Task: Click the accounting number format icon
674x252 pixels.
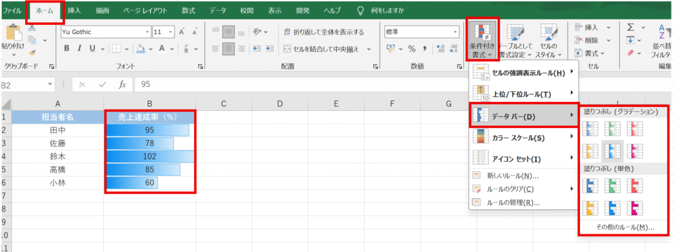Action: 391,49
